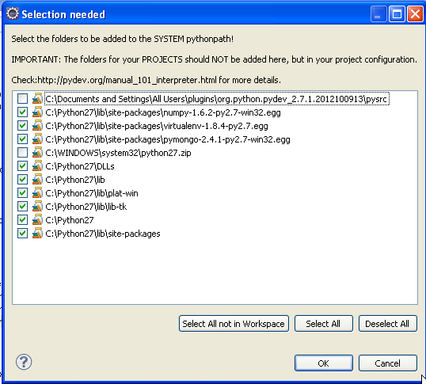
Task: Select the C:\Python27 path entry
Action: pos(70,220)
